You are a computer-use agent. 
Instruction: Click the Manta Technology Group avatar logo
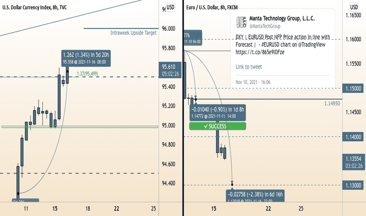pyautogui.click(x=241, y=22)
